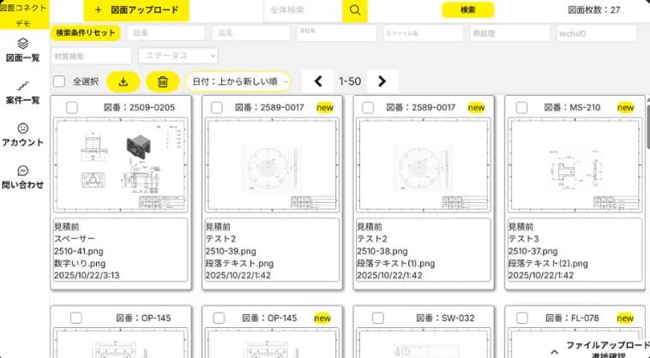Click the trash delete icon button
The image size is (650, 358).
[163, 81]
